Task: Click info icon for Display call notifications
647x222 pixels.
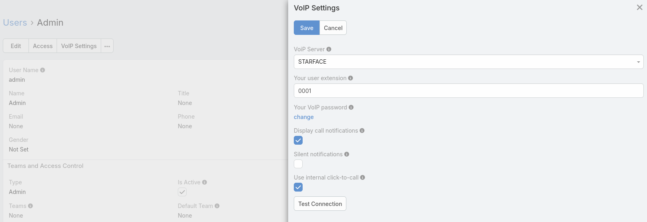Action: (362, 131)
